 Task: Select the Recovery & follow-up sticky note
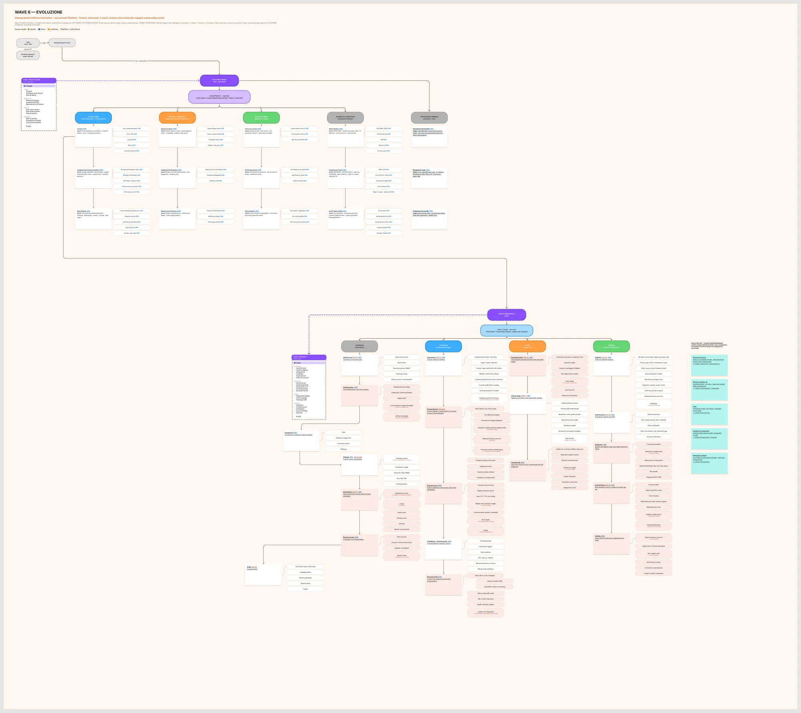point(709,390)
